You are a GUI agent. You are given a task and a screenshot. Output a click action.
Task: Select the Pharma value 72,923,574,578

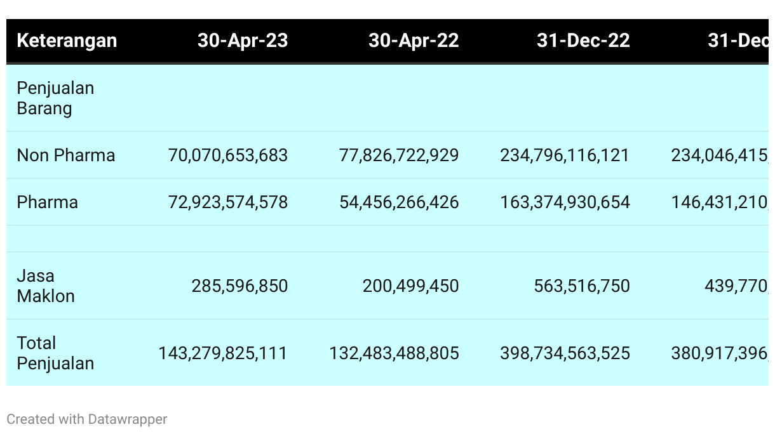tap(228, 202)
